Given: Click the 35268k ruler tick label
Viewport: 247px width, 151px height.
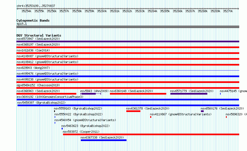Looking at the screenshot, I should pyautogui.click(x=203, y=11).
